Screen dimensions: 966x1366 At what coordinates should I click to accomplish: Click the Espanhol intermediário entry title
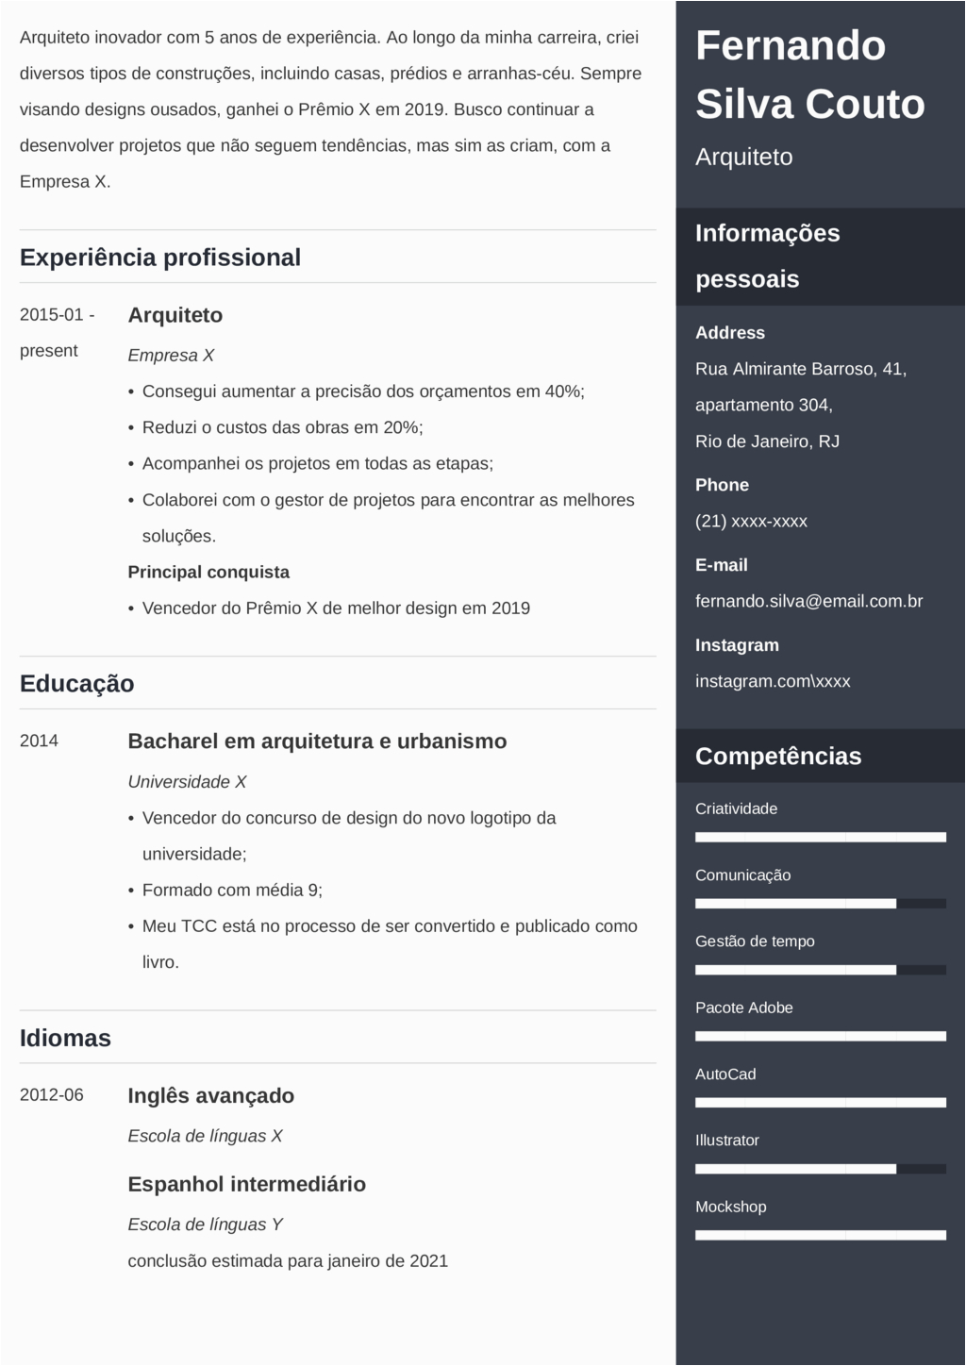click(x=247, y=1185)
